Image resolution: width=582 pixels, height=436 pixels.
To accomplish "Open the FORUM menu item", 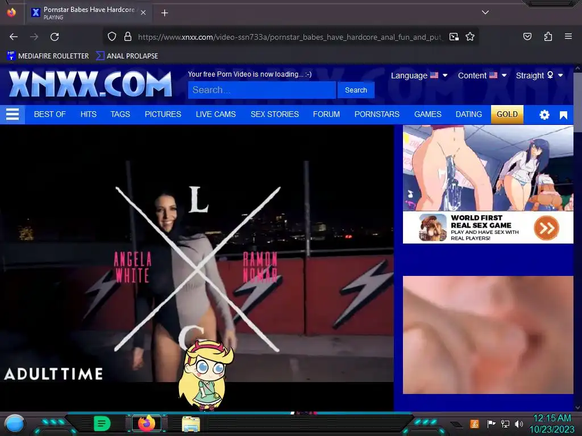I will 326,114.
